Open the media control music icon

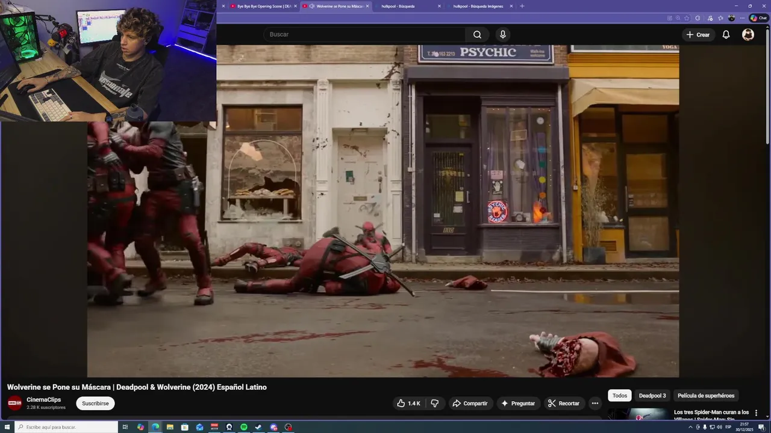coord(710,18)
